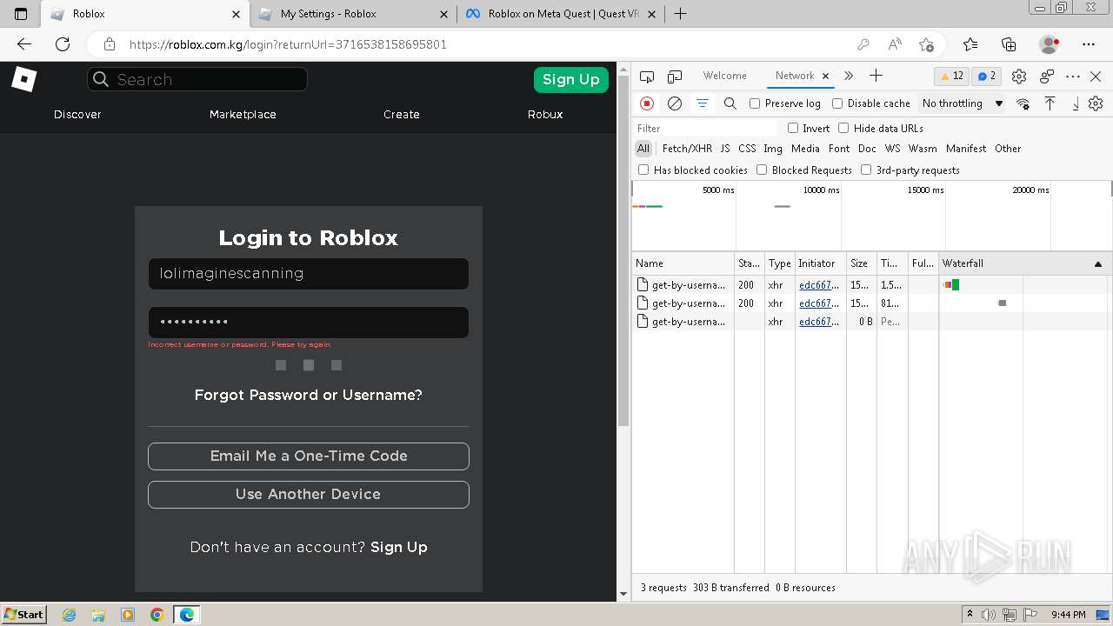Show the 2 info messages badge
1113x626 pixels.
pos(987,76)
